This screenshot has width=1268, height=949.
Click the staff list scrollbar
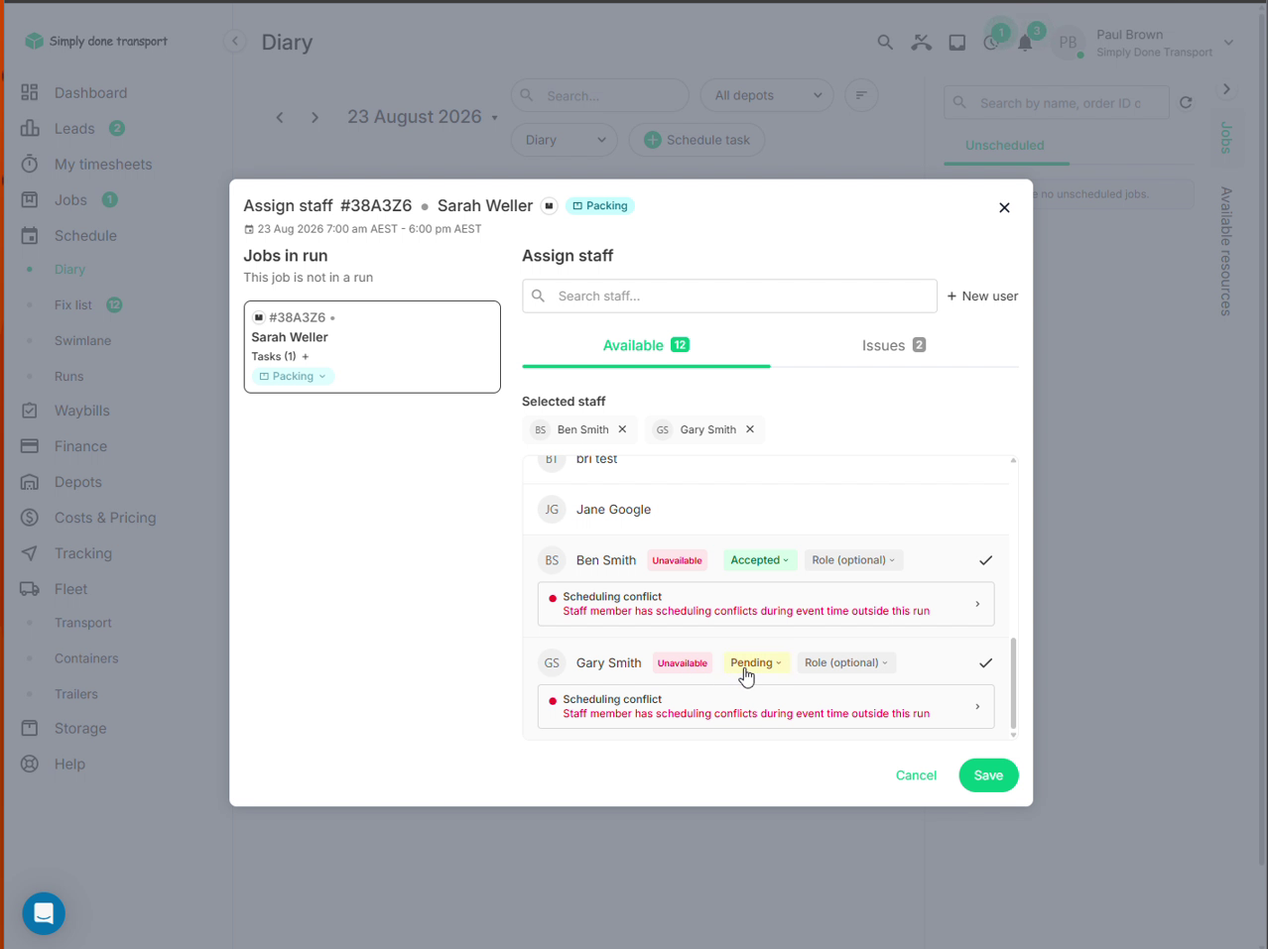tap(1013, 682)
